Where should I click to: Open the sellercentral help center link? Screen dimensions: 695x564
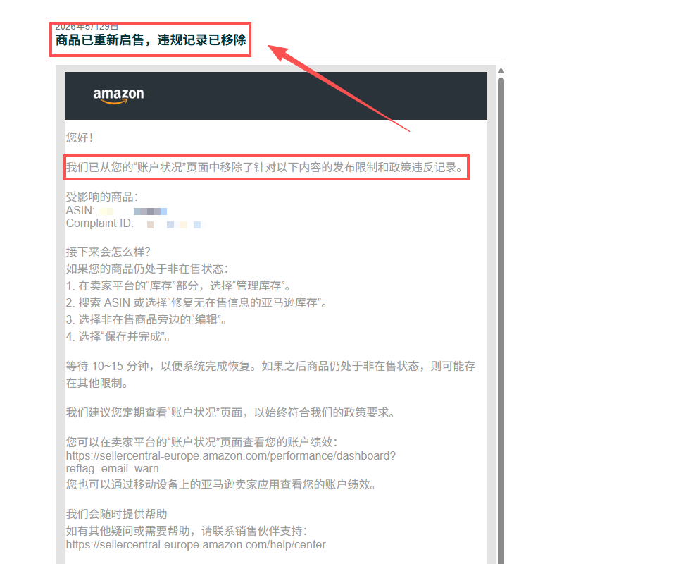[x=196, y=544]
